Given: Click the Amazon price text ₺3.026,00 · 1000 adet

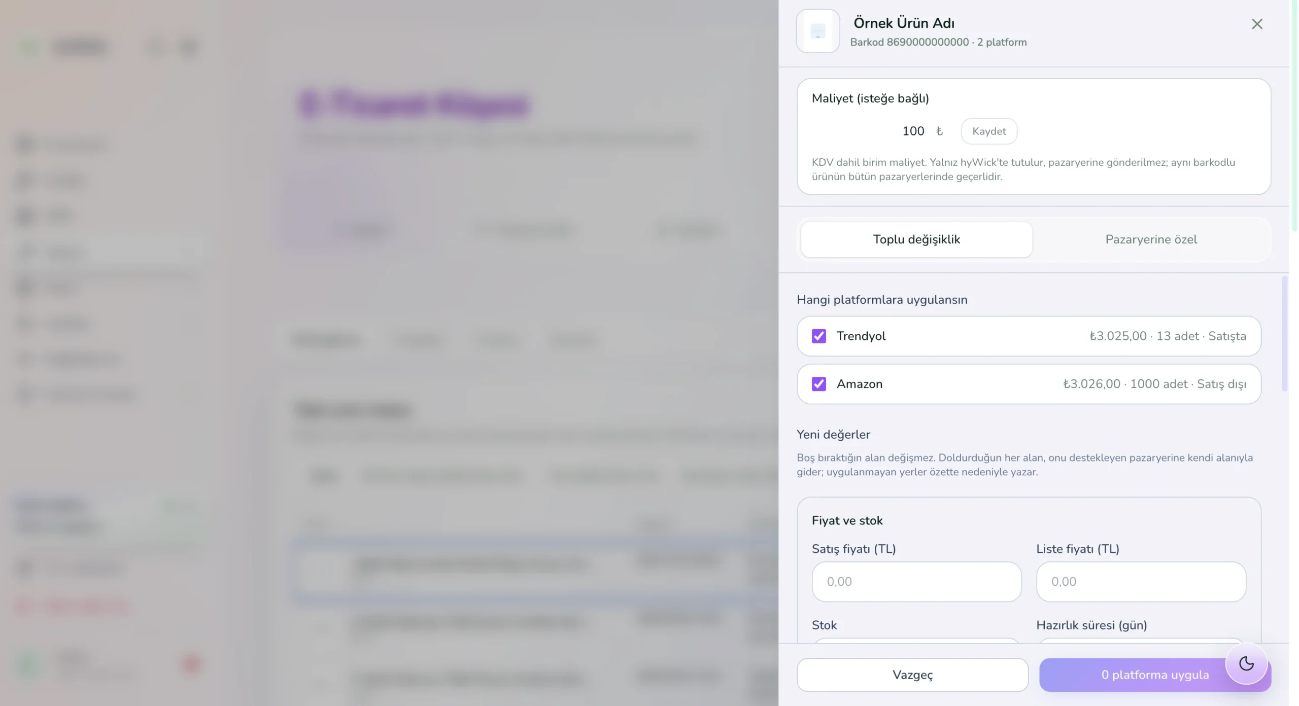Looking at the screenshot, I should click(1125, 384).
